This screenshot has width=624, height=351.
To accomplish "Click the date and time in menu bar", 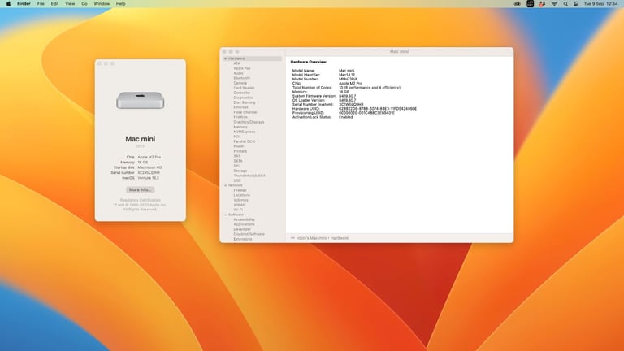I will pyautogui.click(x=600, y=3).
